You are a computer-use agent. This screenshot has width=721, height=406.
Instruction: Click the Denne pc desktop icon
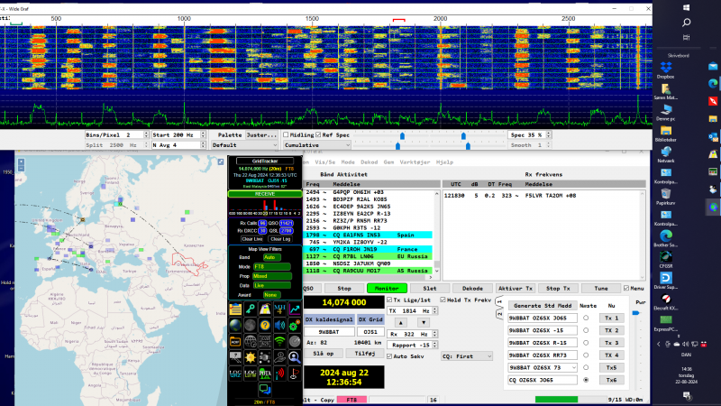(666, 108)
